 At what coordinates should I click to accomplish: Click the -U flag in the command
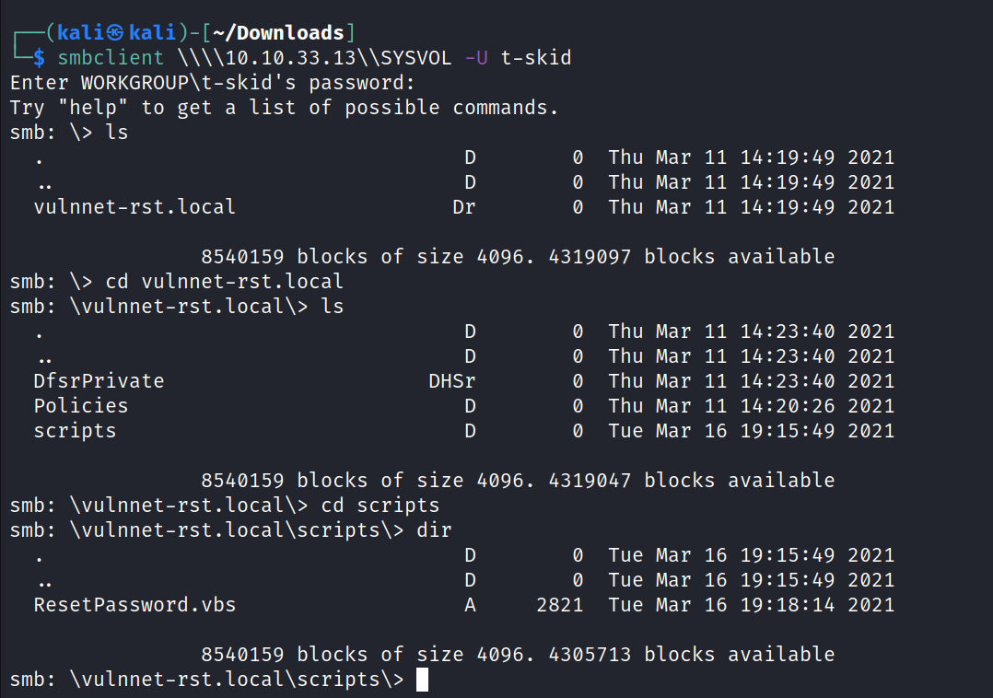[476, 58]
